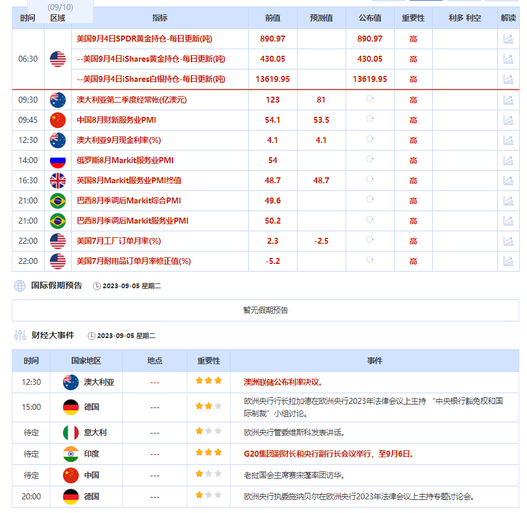The width and height of the screenshot is (527, 513).
Task: Click the 暂无假期预告 holiday notice box
Action: (x=266, y=310)
